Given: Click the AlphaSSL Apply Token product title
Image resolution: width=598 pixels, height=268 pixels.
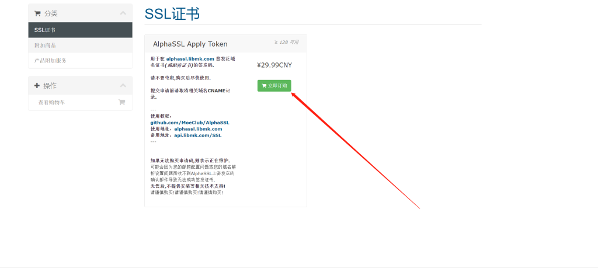Looking at the screenshot, I should click(x=190, y=44).
